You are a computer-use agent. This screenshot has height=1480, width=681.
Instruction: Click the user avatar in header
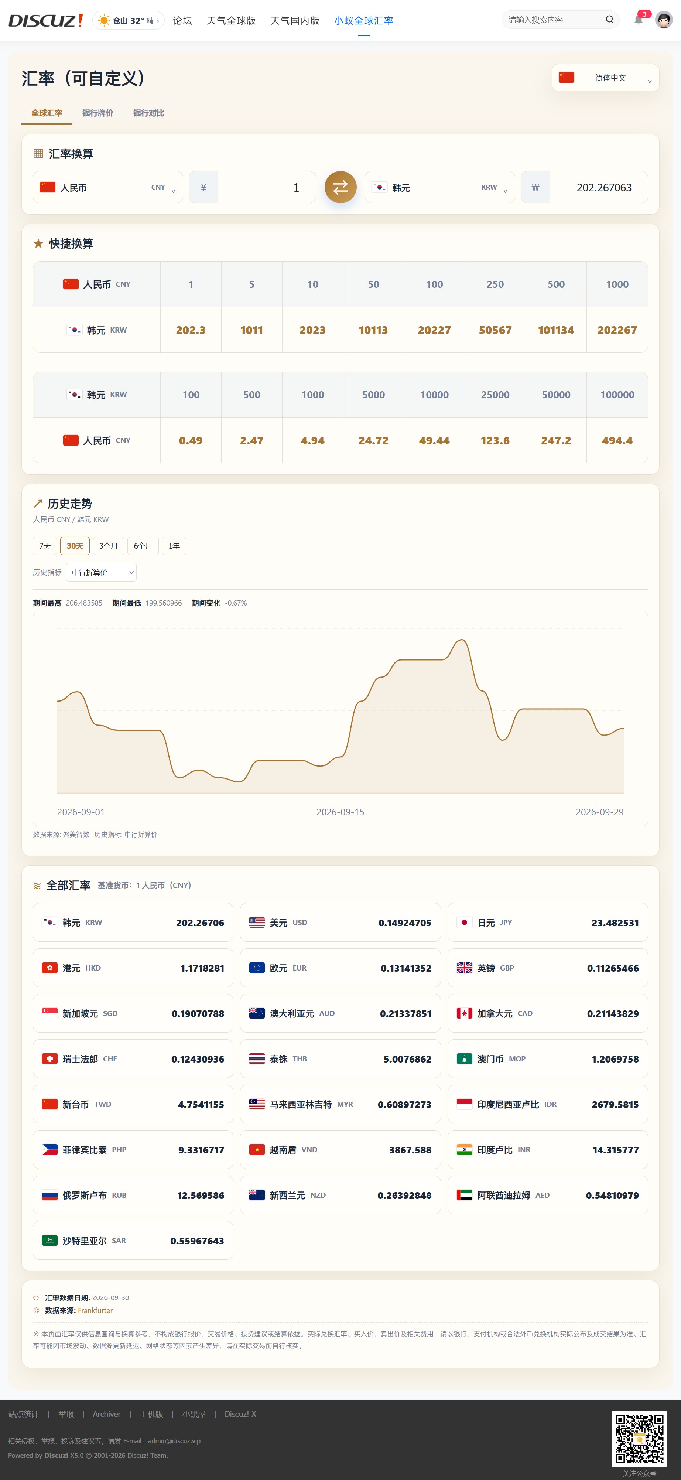pos(664,20)
